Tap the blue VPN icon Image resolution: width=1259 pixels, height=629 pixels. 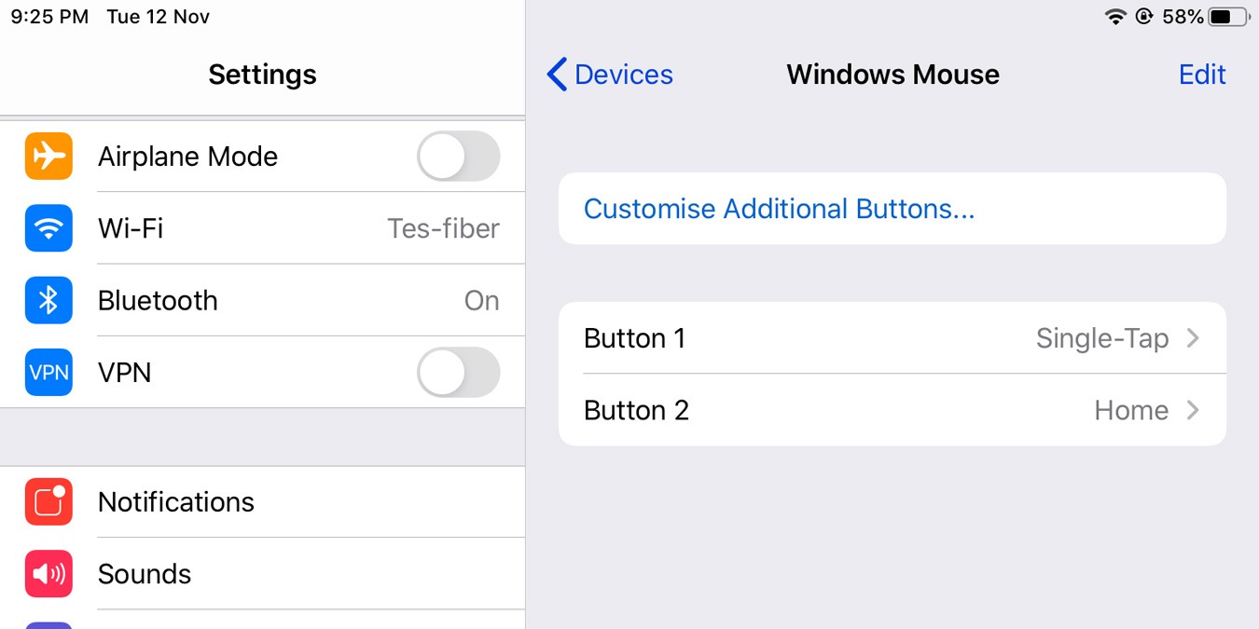[x=48, y=372]
